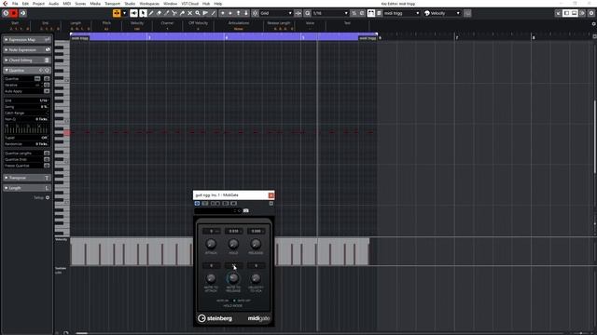The image size is (597, 335).
Task: Open the midi trigg part dropdown
Action: (x=401, y=13)
